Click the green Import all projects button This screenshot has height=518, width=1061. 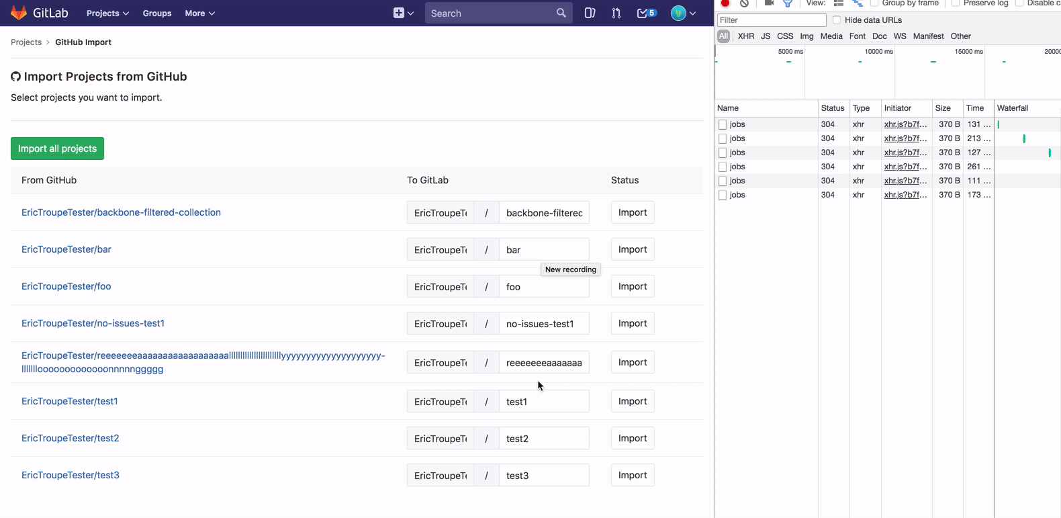coord(57,148)
